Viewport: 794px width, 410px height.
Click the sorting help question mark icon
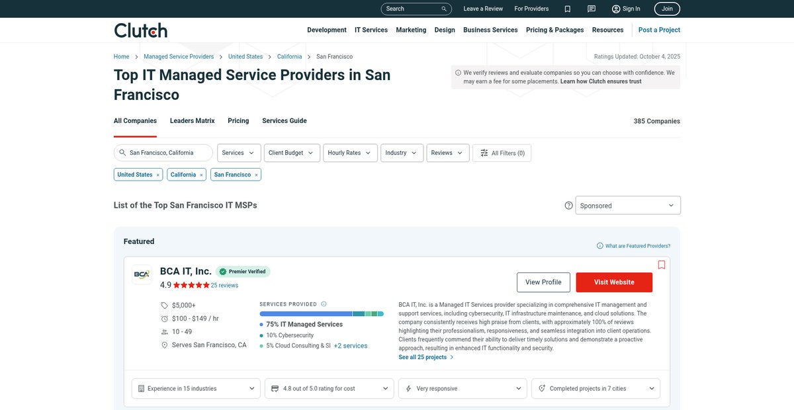[569, 206]
